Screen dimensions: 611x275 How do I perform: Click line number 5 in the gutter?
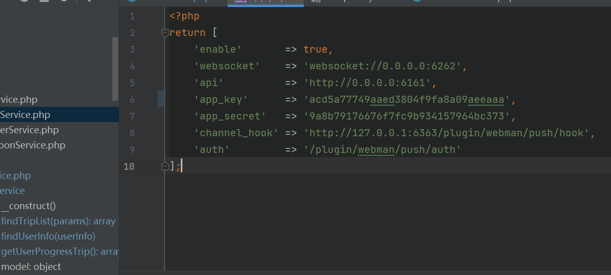click(132, 83)
